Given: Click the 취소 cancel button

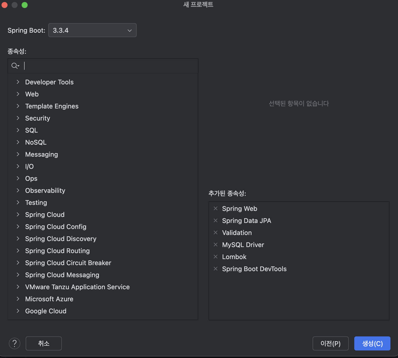Looking at the screenshot, I should [x=44, y=343].
